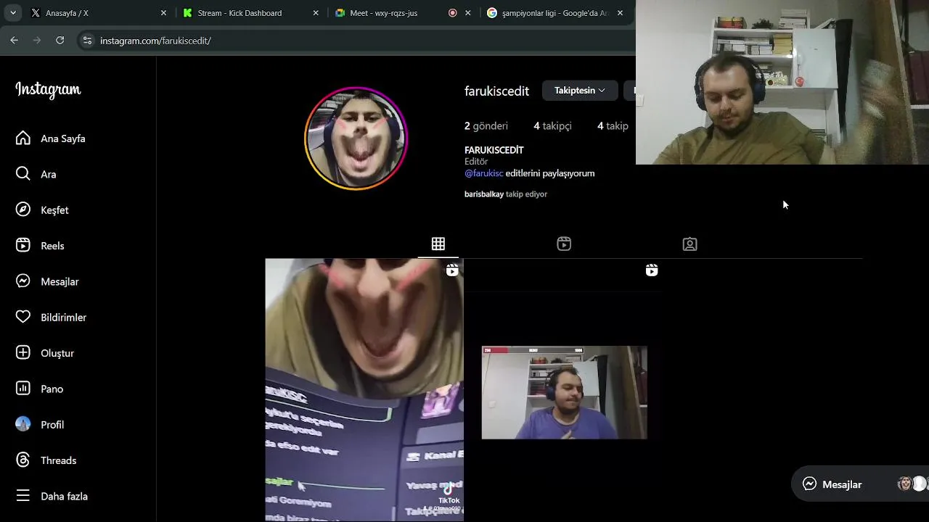Switch to Stream - Kick Dashboard tab
Image resolution: width=929 pixels, height=522 pixels.
[x=250, y=13]
